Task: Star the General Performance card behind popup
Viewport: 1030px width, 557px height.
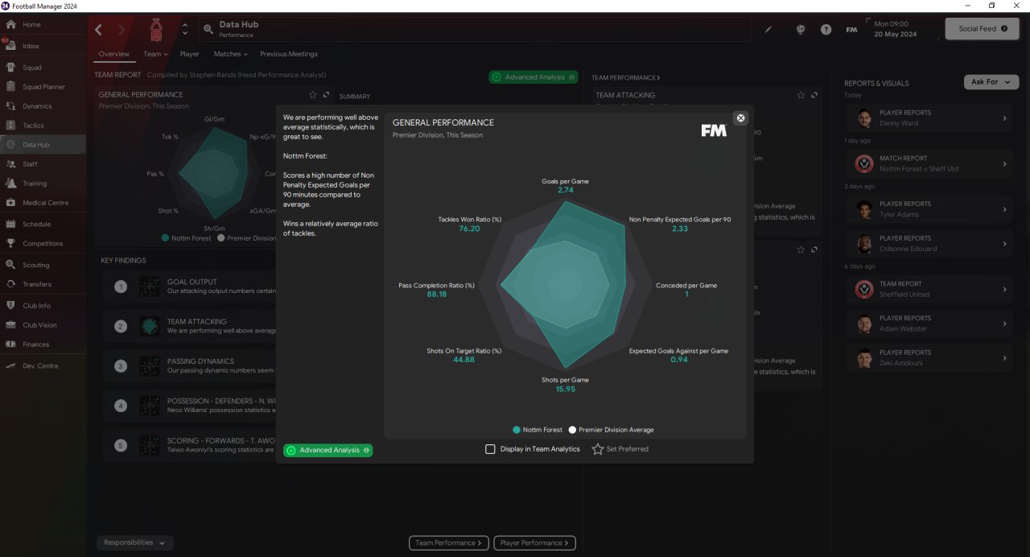Action: pos(313,95)
